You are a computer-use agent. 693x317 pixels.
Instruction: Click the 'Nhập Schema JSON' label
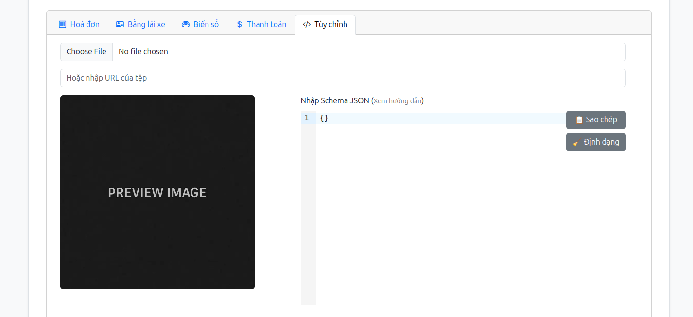click(335, 101)
